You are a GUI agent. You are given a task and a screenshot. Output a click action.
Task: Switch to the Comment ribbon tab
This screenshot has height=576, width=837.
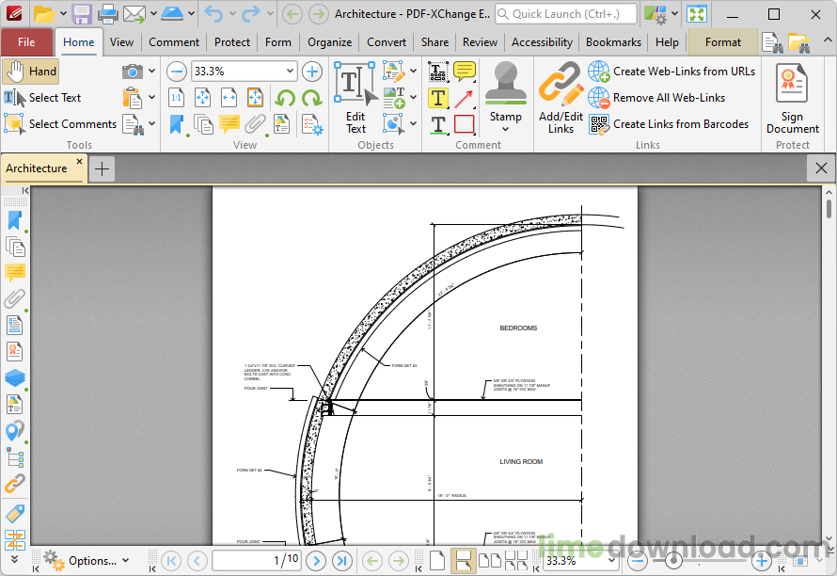click(173, 41)
